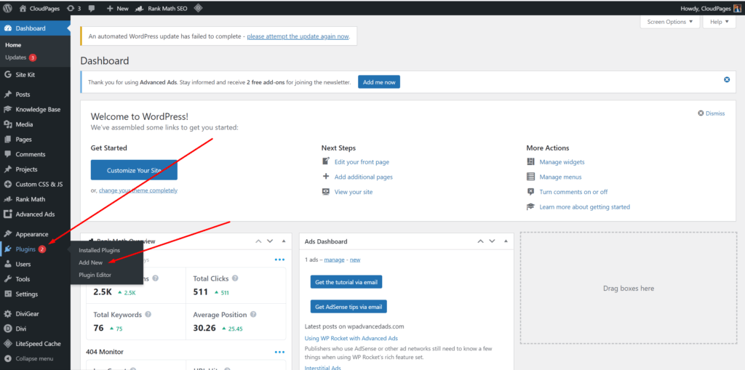The height and width of the screenshot is (370, 745).
Task: Expand the Screen Options dropdown
Action: [670, 22]
